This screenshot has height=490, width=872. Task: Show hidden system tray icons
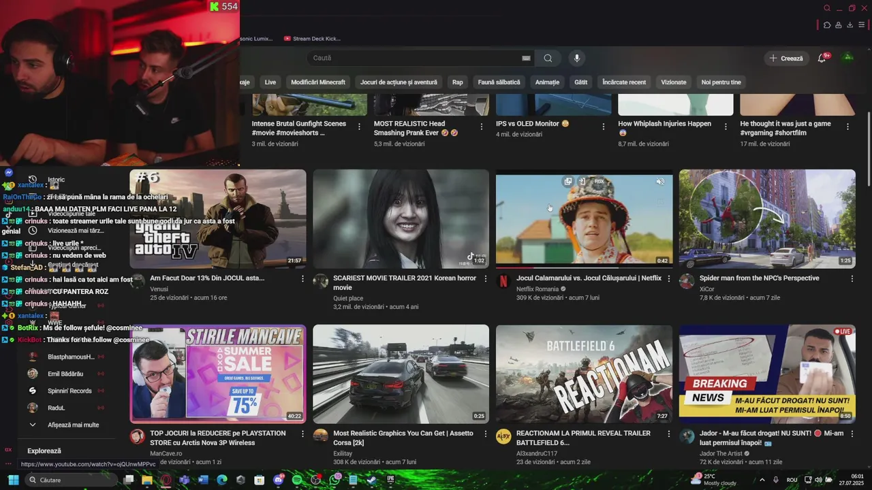[x=762, y=480]
